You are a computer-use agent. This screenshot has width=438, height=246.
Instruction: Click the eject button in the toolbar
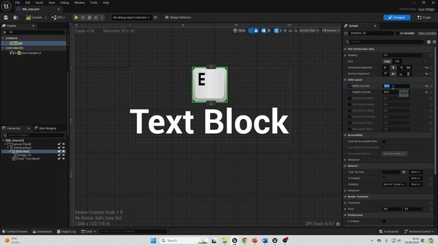tap(96, 18)
